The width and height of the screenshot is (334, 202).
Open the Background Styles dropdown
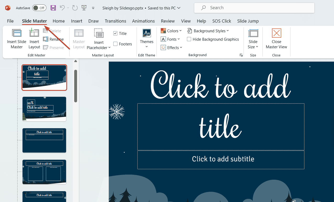click(208, 31)
